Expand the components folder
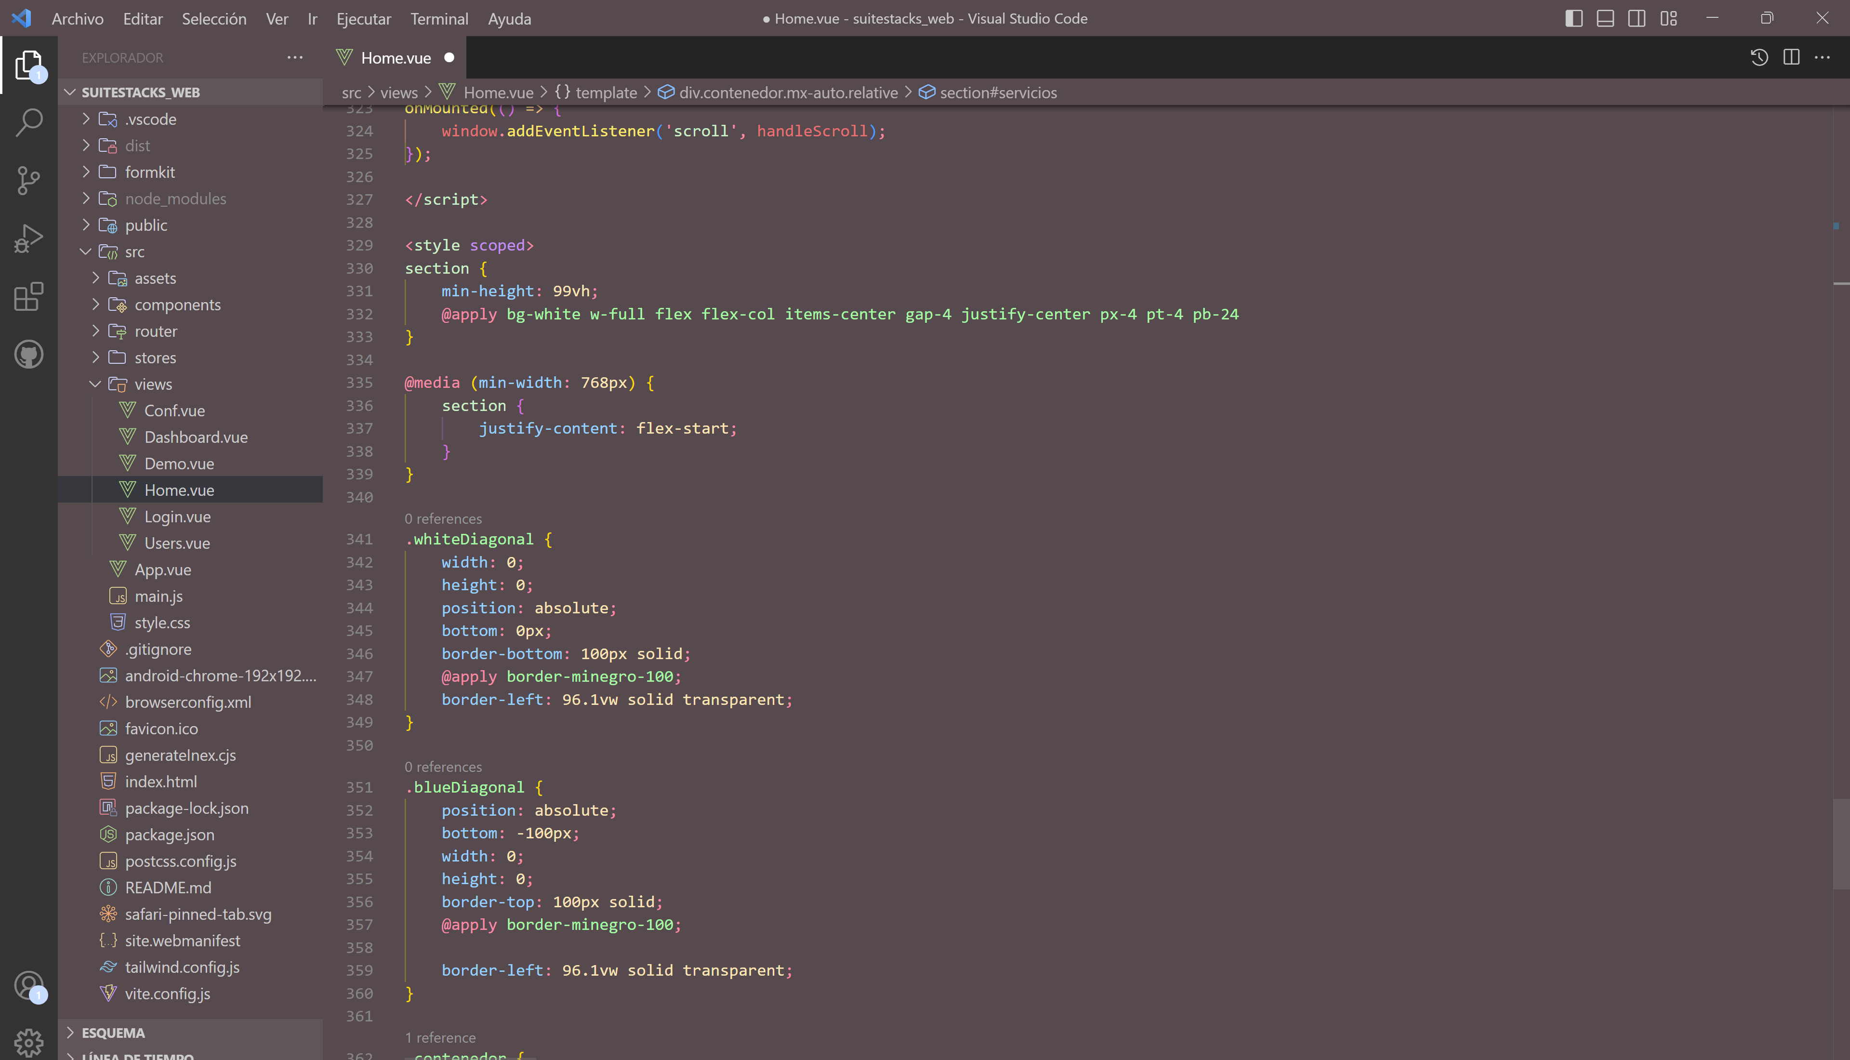Viewport: 1850px width, 1060px height. click(x=177, y=305)
